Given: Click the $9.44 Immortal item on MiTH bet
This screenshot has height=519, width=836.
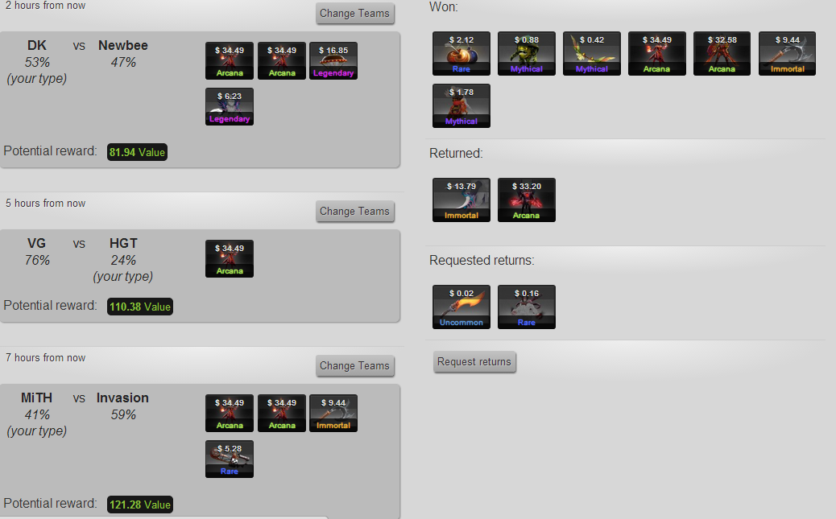Looking at the screenshot, I should pyautogui.click(x=333, y=413).
